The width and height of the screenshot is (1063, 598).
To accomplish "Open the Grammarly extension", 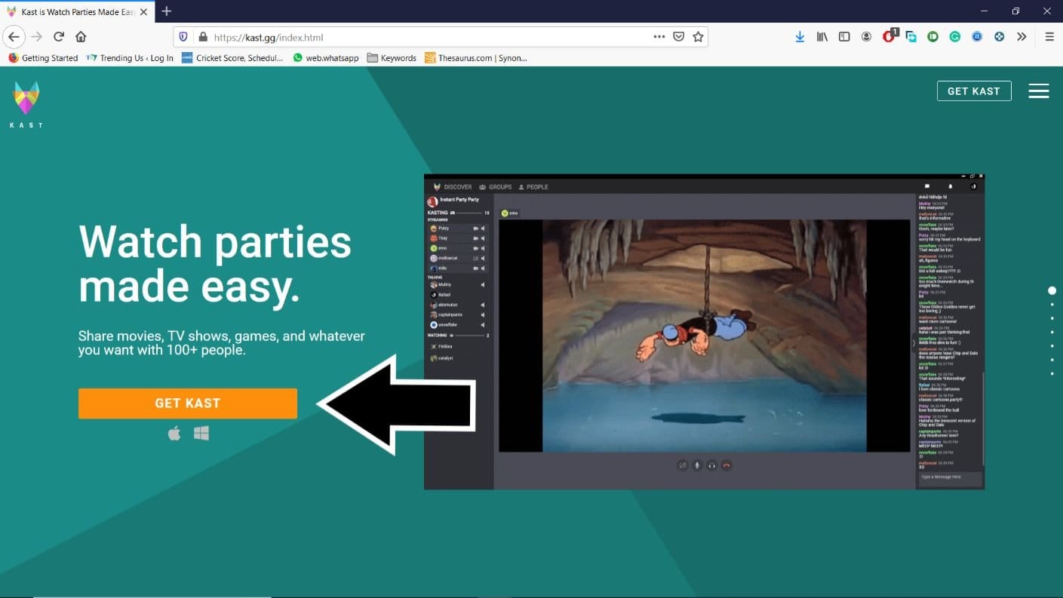I will [955, 36].
